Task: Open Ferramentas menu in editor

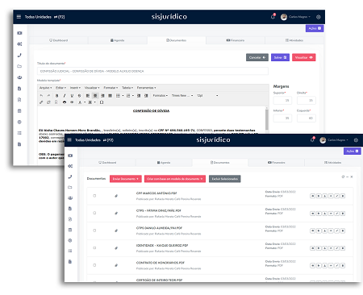Action: 146,88
